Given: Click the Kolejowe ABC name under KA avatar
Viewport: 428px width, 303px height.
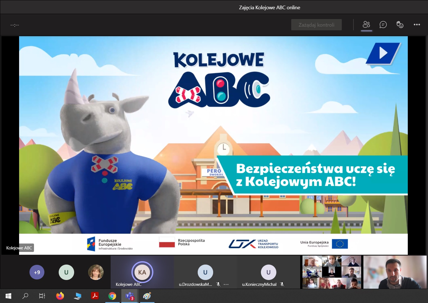Looking at the screenshot, I should point(129,284).
